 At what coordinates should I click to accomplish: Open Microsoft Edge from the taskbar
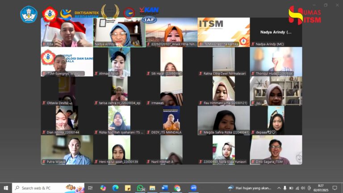(x=115, y=188)
